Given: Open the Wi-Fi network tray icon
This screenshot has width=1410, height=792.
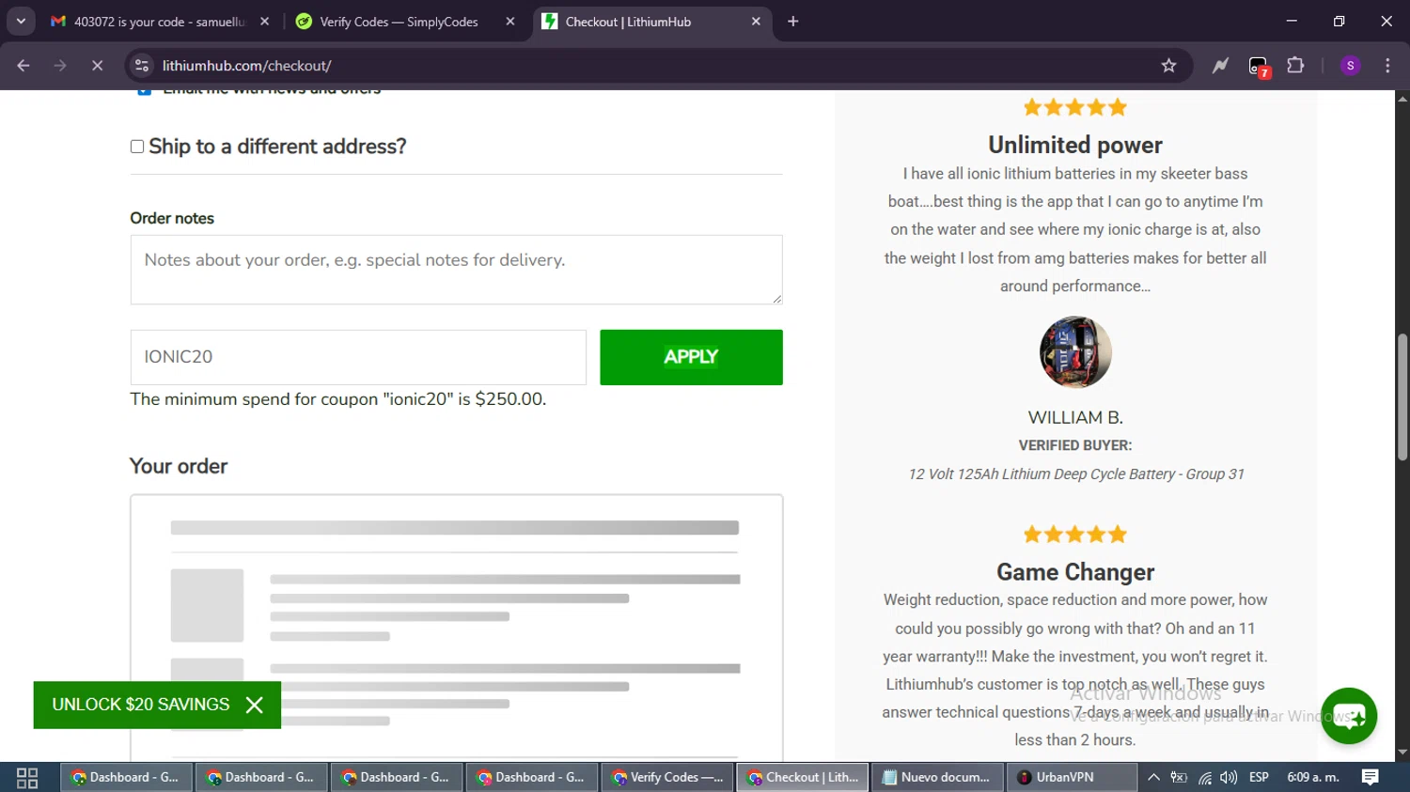Looking at the screenshot, I should point(1205,778).
